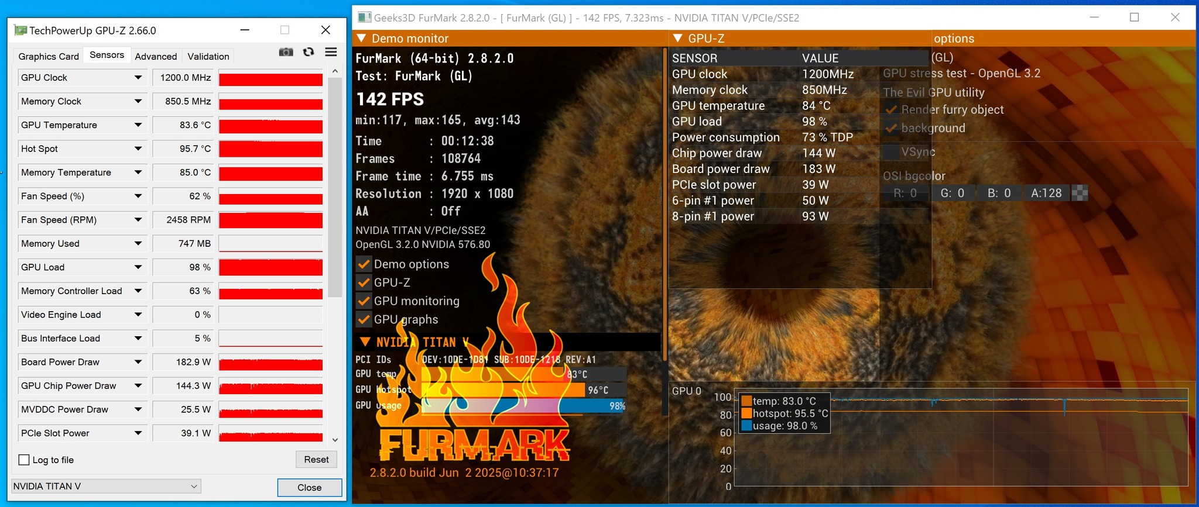Enable the VSync checkbox

[891, 152]
